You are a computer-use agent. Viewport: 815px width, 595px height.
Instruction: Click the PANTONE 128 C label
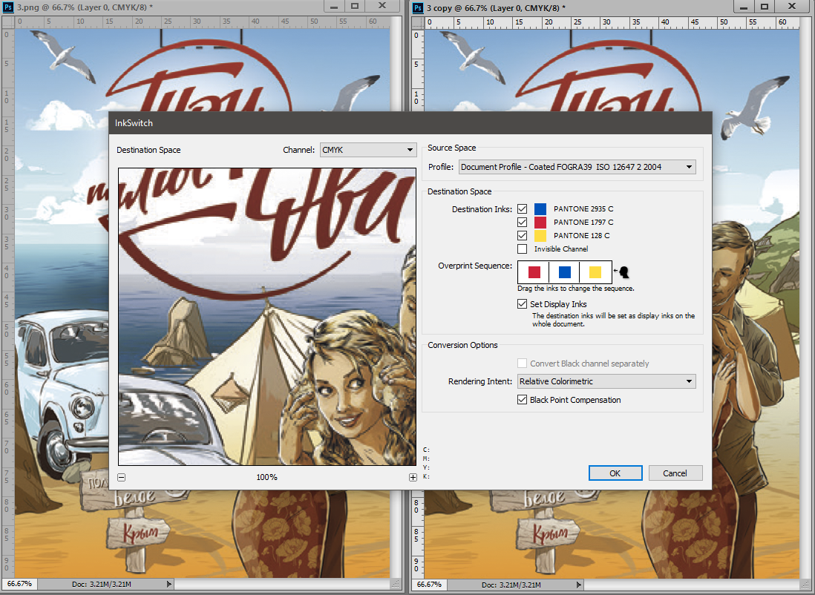pos(582,235)
